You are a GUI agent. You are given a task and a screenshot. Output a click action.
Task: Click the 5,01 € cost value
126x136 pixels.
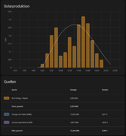point(105,115)
